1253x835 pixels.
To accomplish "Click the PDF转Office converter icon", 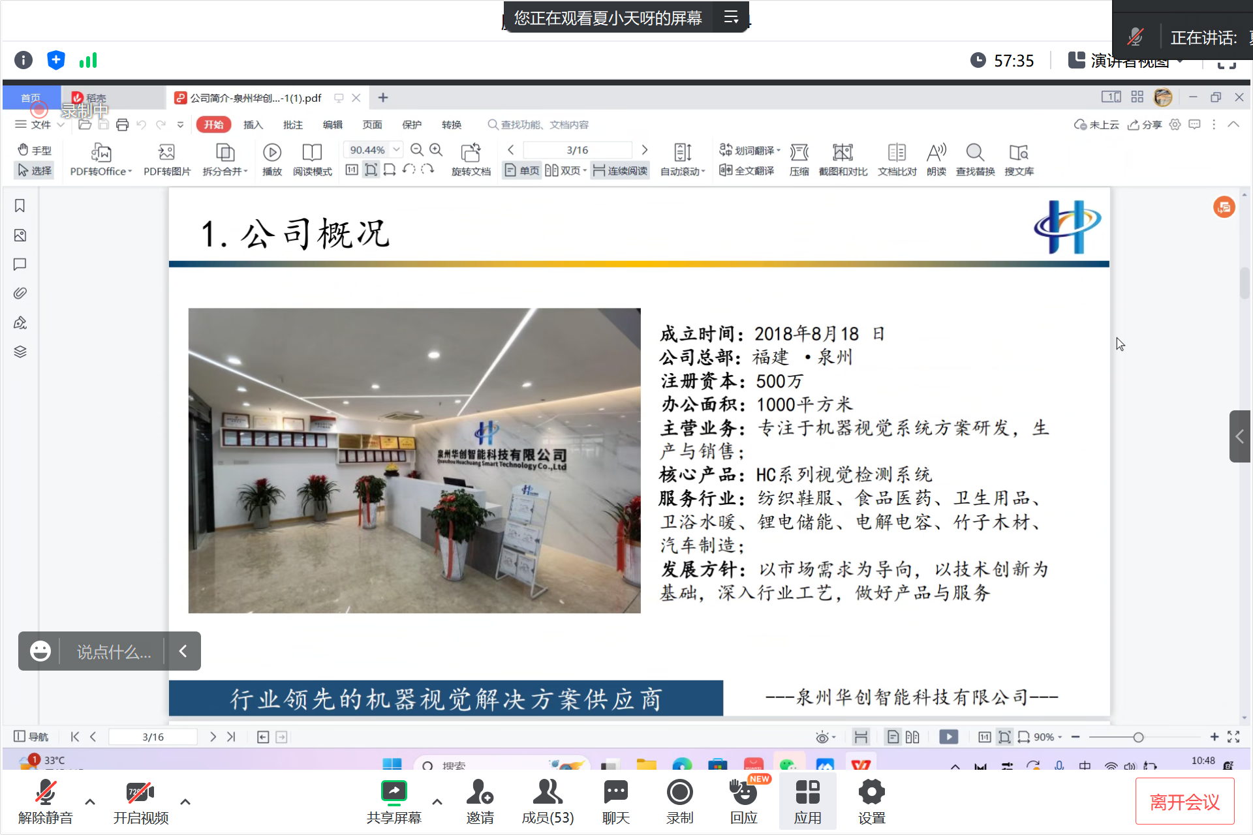I will coord(101,153).
